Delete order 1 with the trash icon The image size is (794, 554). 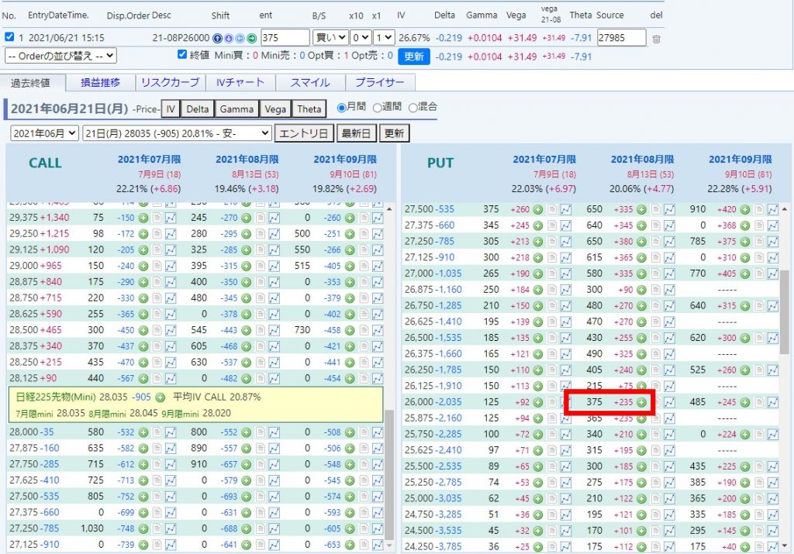(x=656, y=39)
